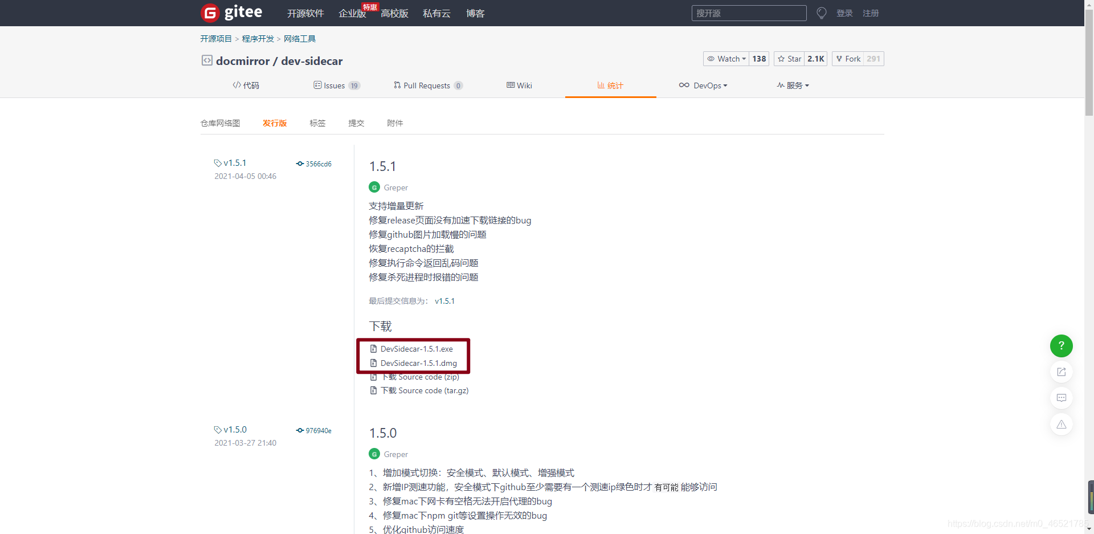Viewport: 1094px width, 534px height.
Task: Click inside the 搜开源 search field
Action: click(748, 13)
